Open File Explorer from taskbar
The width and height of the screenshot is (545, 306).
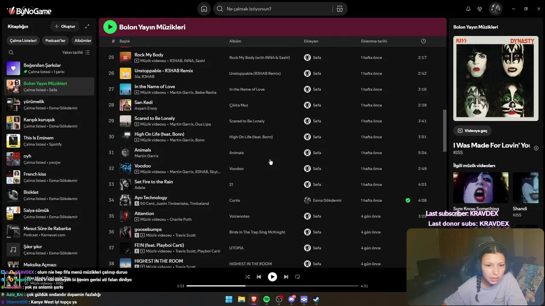[241, 299]
